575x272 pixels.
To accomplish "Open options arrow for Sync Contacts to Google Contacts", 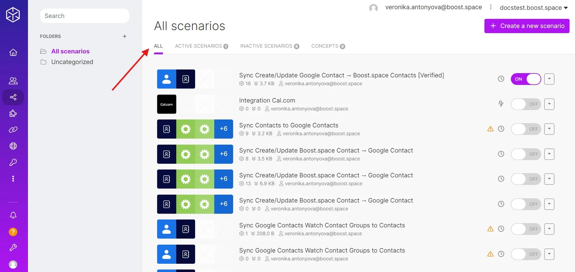I will click(x=549, y=129).
